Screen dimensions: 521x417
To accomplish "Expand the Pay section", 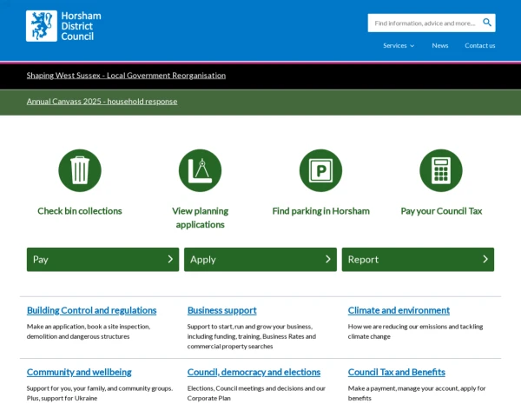I will 102,259.
